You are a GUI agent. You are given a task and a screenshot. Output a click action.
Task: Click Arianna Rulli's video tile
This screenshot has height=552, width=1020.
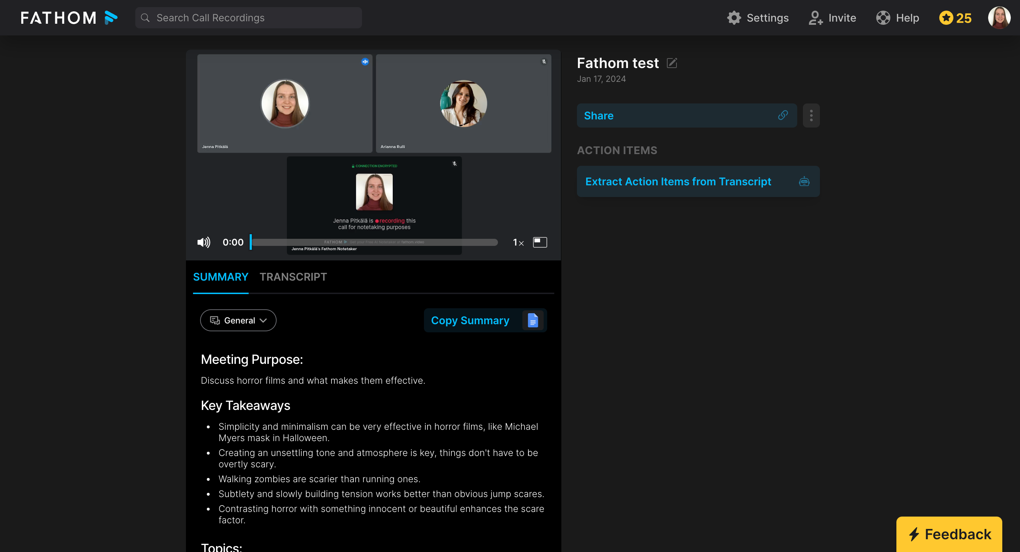(463, 103)
